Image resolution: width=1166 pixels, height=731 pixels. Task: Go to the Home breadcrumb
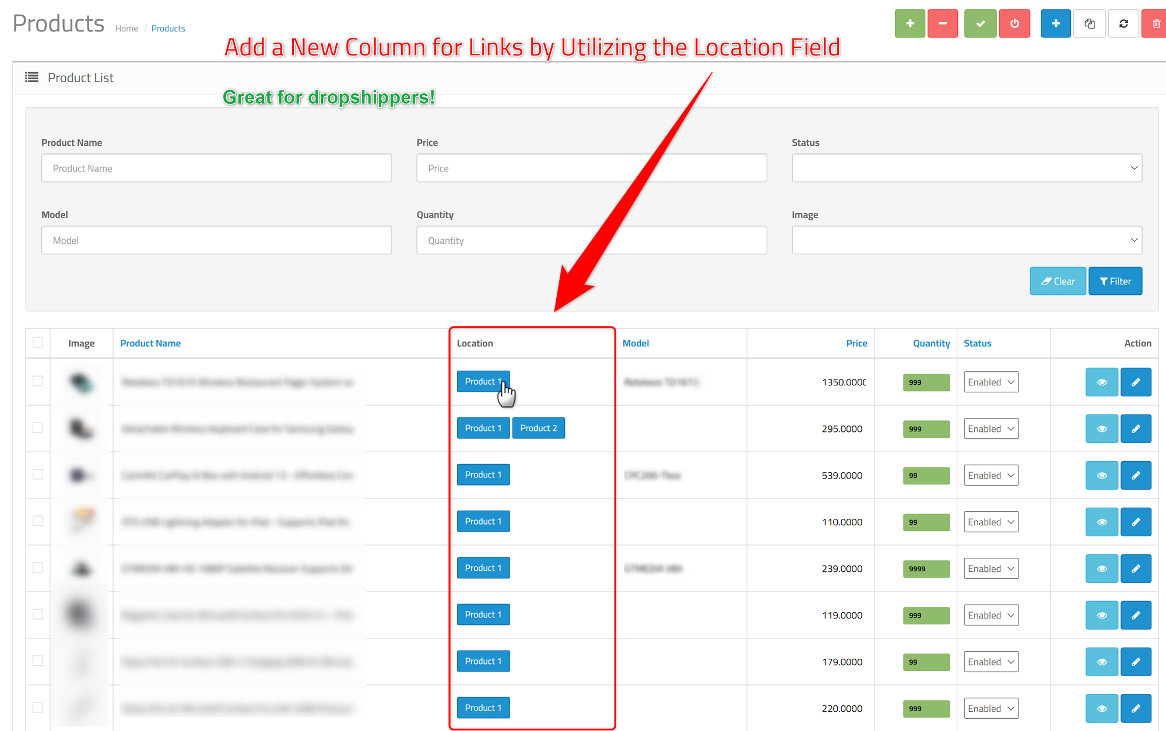127,29
